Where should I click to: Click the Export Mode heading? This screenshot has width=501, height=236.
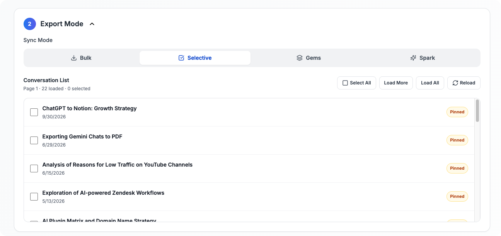point(62,24)
